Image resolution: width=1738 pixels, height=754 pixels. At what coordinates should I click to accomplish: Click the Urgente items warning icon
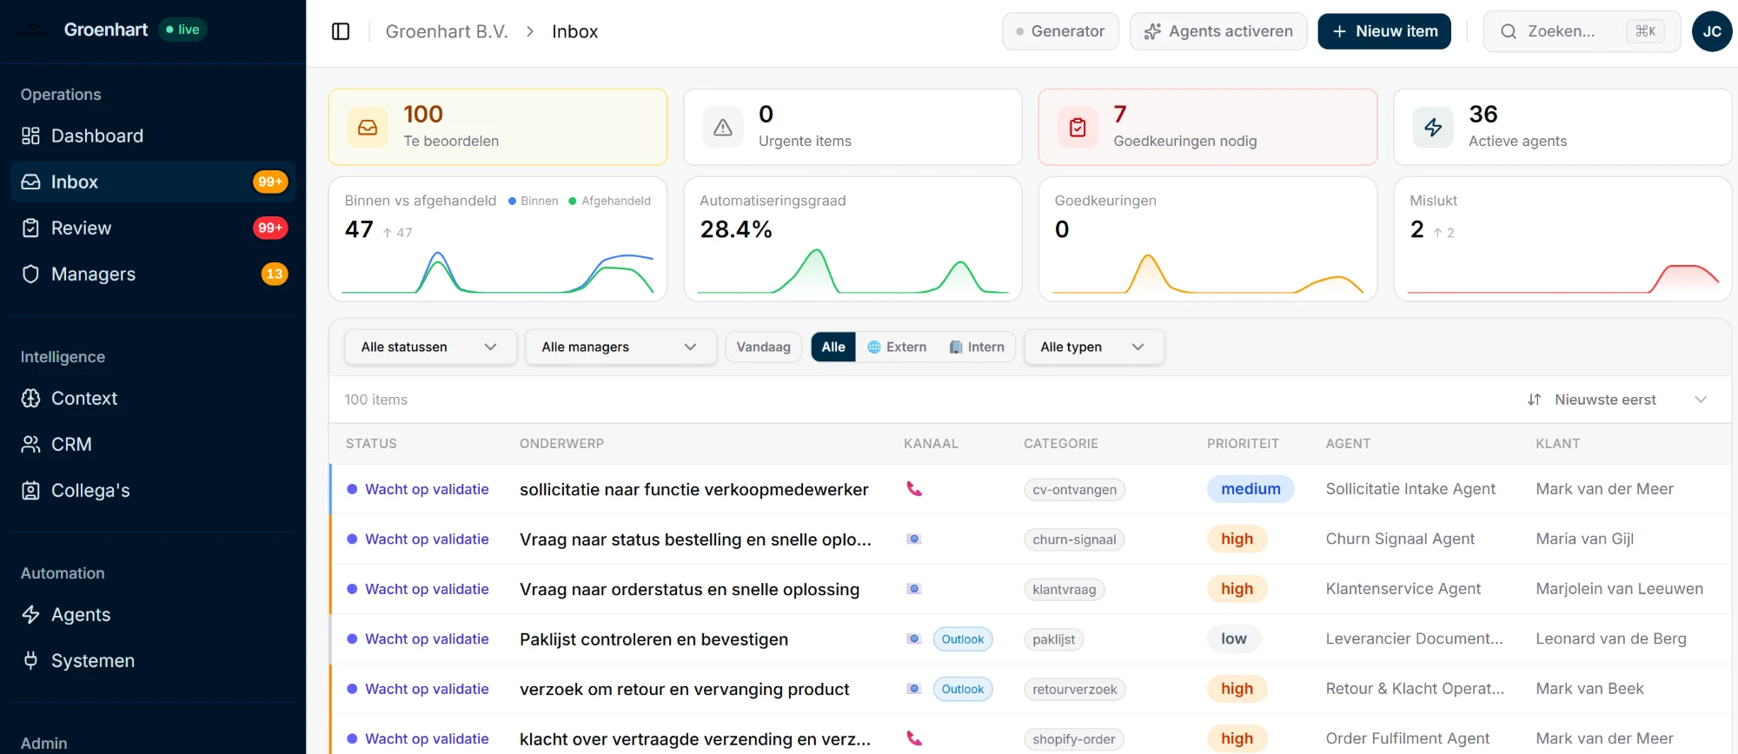pyautogui.click(x=723, y=127)
